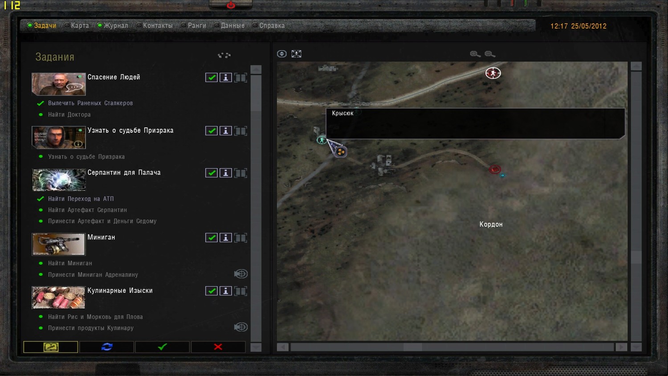Toggle checkmark for Спасение Людей task
The height and width of the screenshot is (376, 668).
(212, 78)
